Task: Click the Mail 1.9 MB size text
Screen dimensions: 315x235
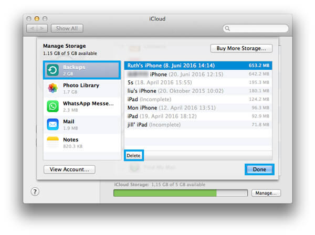Action: tap(70, 128)
